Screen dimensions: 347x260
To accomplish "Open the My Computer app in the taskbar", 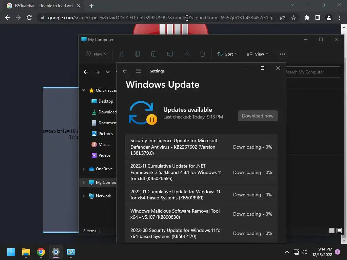I will [71, 252].
